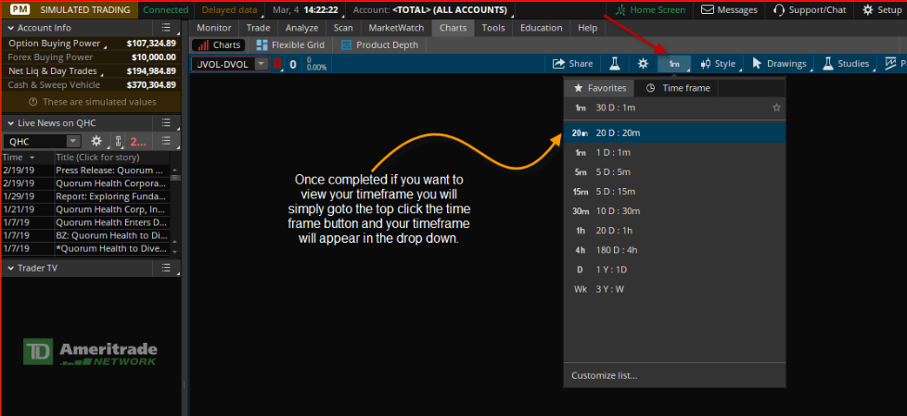This screenshot has width=907, height=416.
Task: Select the 1 D : 1m timeframe
Action: tap(674, 153)
